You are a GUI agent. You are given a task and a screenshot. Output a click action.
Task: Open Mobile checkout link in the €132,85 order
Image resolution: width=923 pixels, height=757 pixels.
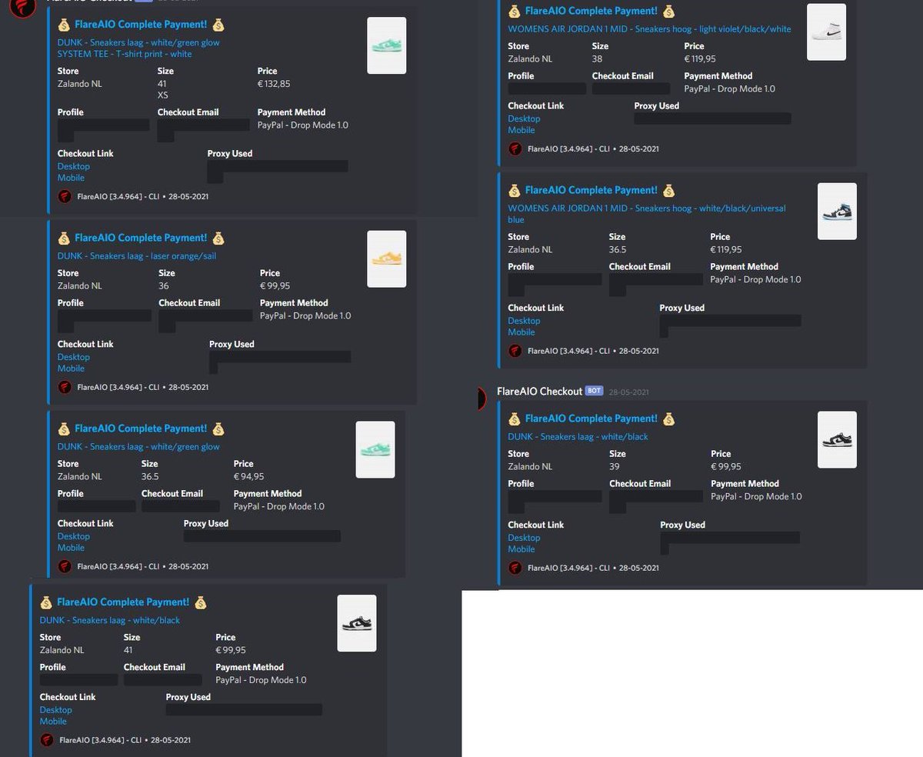72,178
